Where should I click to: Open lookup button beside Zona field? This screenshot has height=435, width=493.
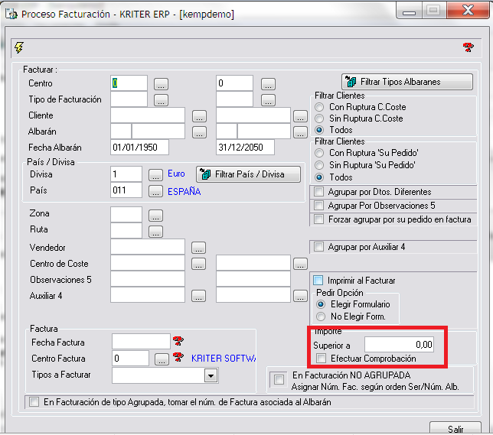tap(155, 215)
